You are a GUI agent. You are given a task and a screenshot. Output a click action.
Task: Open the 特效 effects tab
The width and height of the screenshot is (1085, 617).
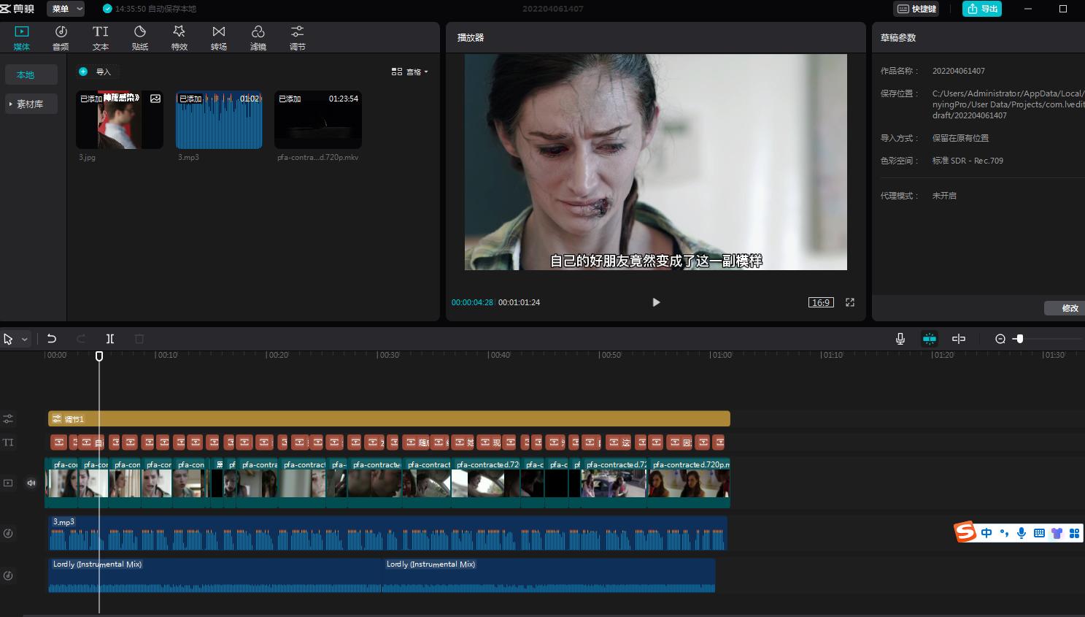[x=179, y=38]
